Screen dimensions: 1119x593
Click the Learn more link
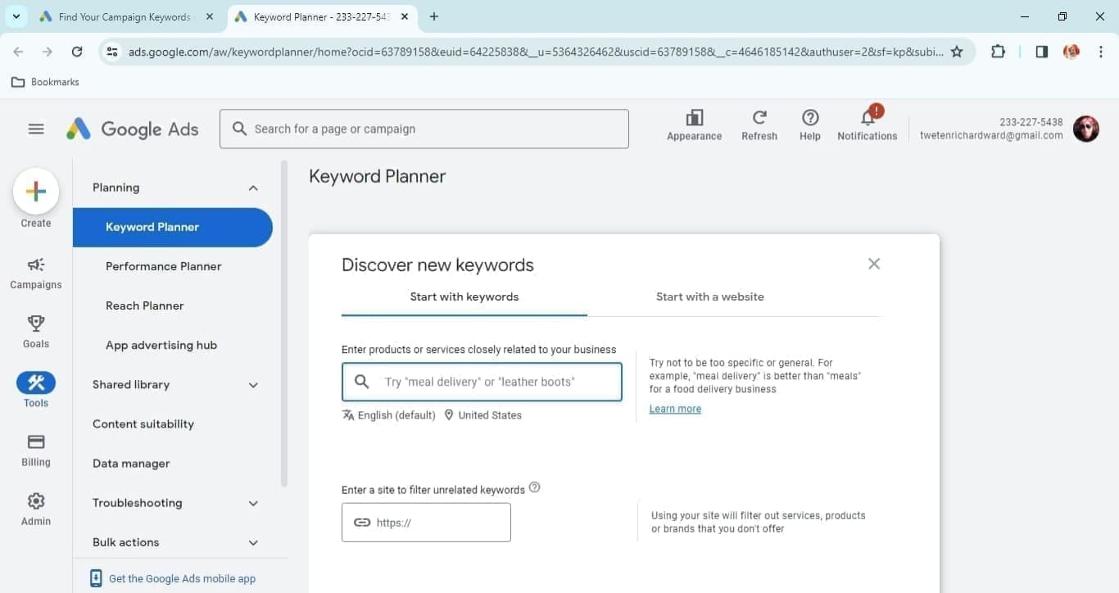(675, 409)
